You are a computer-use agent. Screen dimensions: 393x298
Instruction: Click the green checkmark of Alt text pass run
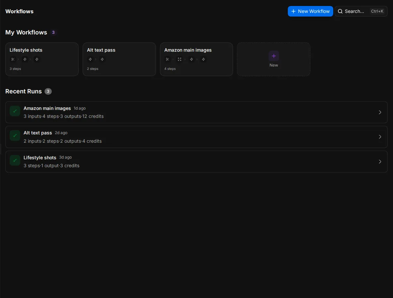15,135
